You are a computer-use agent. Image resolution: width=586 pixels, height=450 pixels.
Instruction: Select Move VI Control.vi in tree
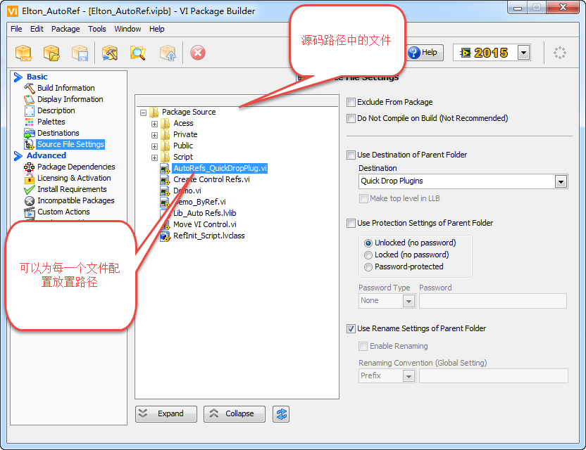(205, 224)
